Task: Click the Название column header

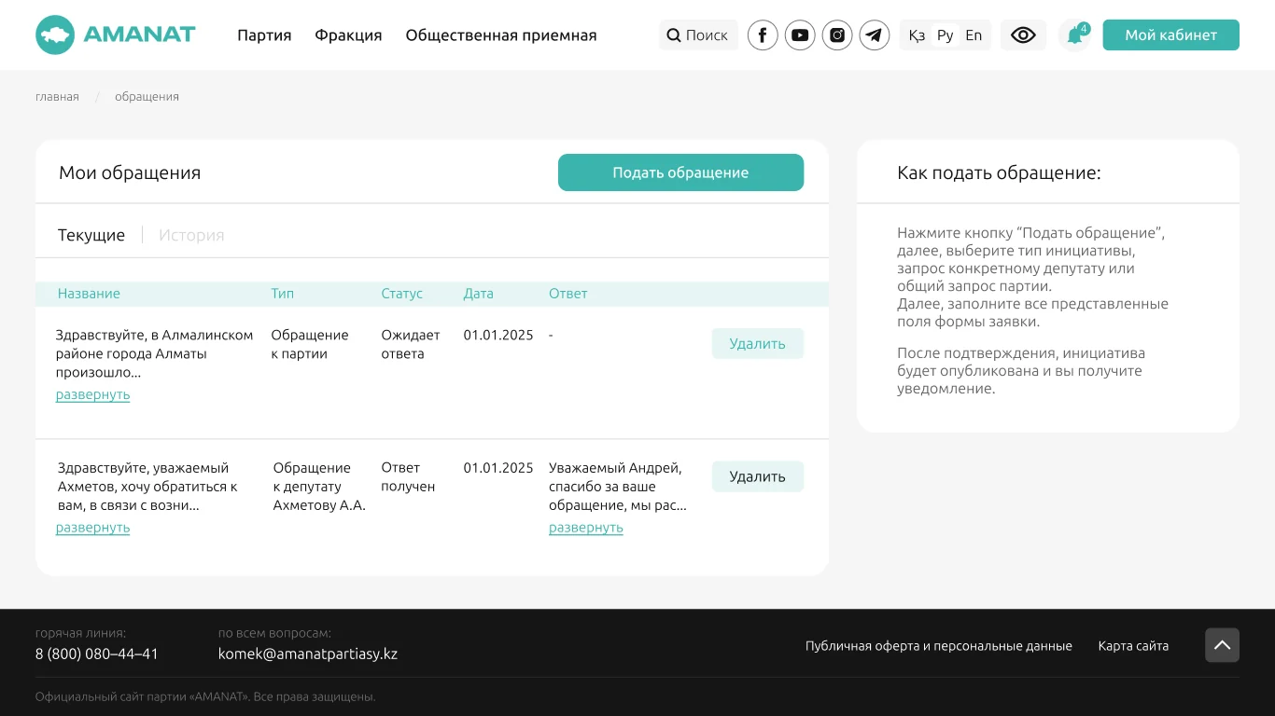Action: point(89,294)
